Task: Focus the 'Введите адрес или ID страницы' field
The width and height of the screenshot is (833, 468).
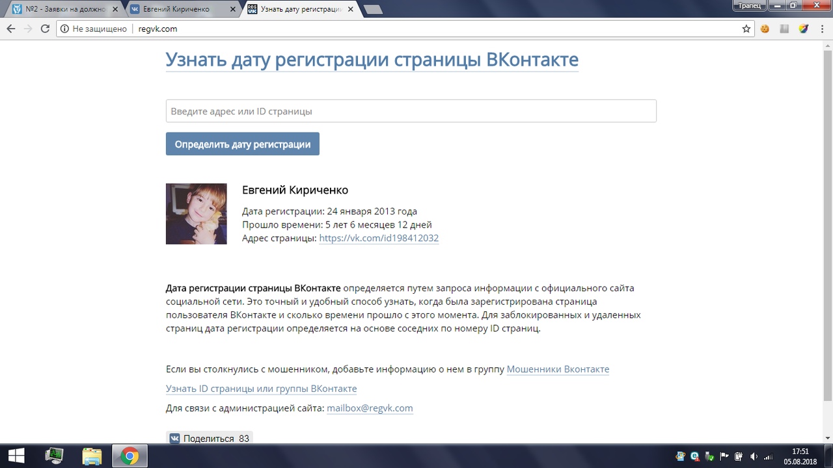Action: click(411, 111)
